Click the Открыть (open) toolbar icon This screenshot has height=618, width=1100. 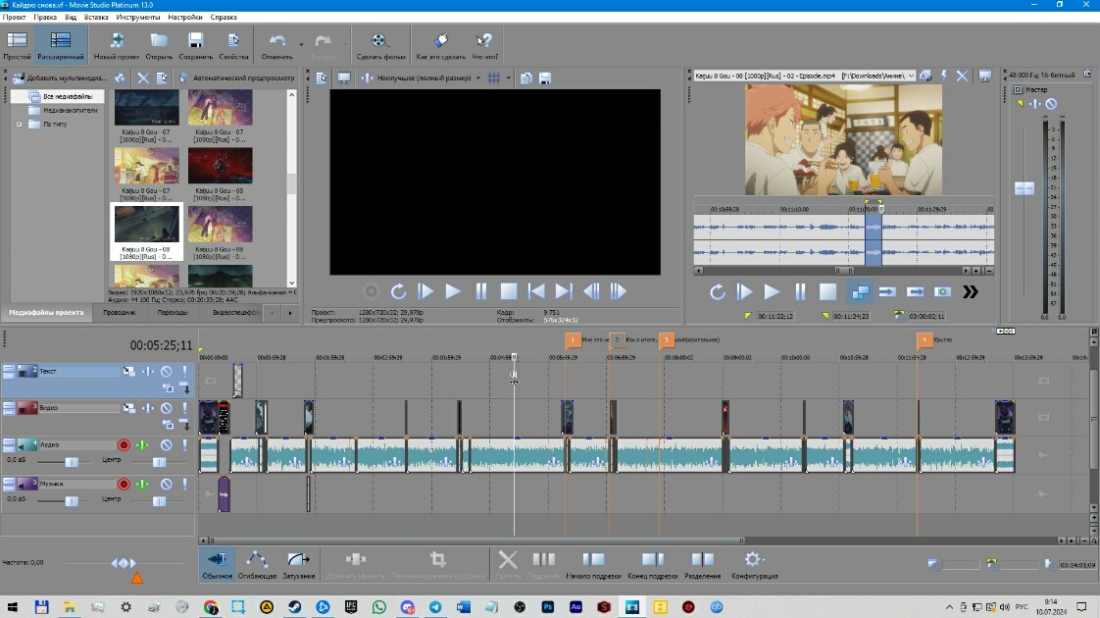(159, 46)
